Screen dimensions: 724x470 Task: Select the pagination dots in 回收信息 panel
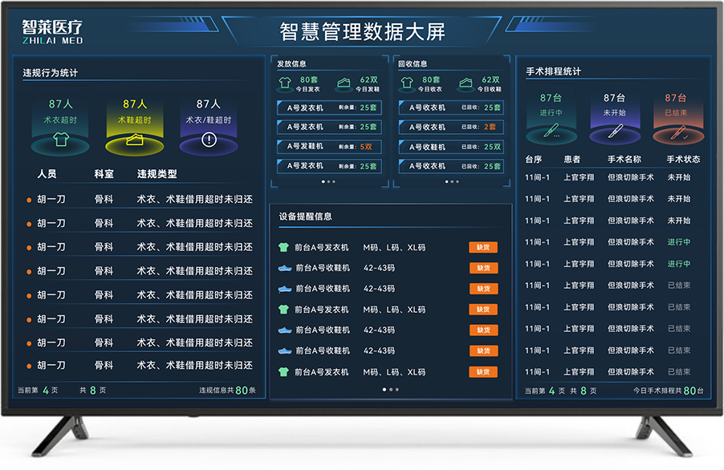pos(452,182)
